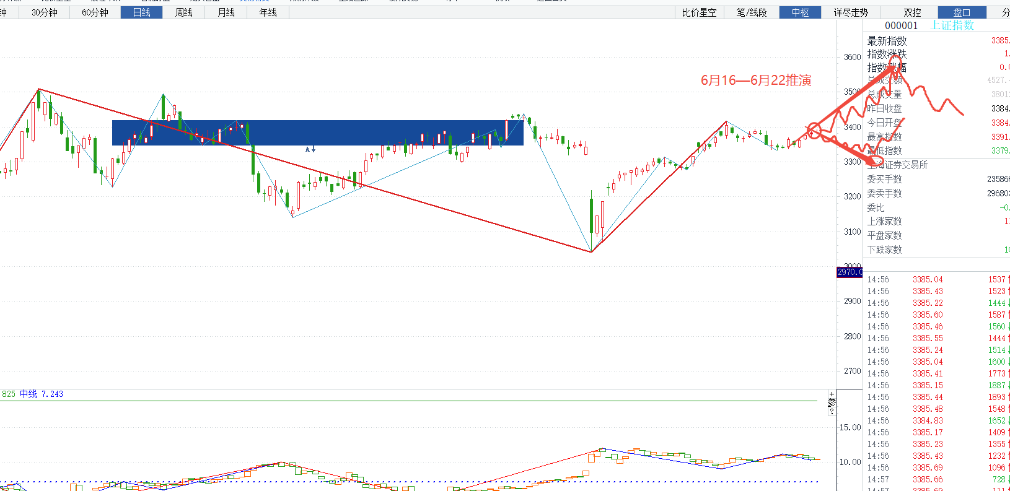Select the 月线 monthly tab

pos(226,12)
